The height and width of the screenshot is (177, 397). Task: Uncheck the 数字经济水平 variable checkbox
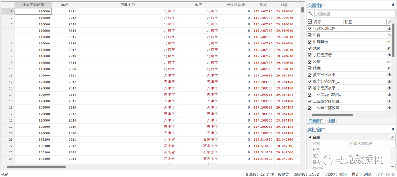pyautogui.click(x=310, y=75)
